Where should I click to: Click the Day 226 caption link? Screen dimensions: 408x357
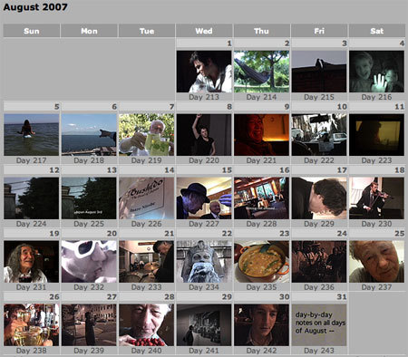pos(147,224)
